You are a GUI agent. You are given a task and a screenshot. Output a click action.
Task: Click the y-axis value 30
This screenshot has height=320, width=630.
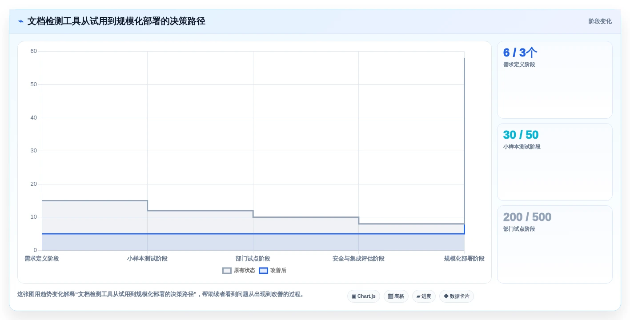point(34,151)
